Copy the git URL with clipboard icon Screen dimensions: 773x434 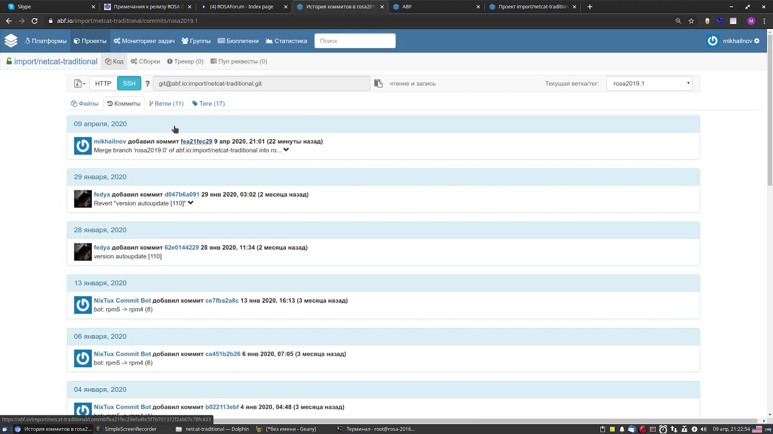click(379, 84)
